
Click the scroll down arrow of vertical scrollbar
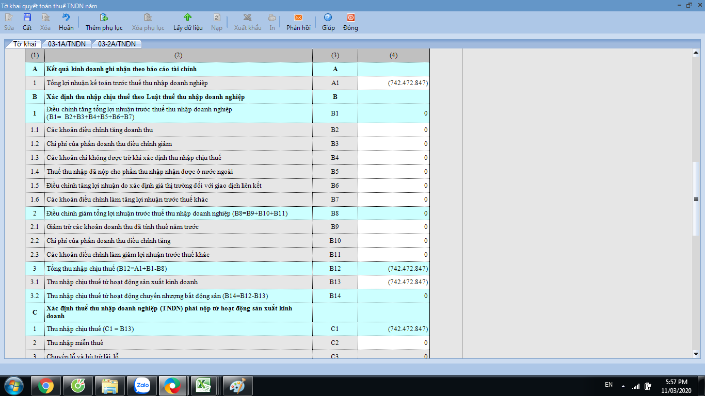point(695,354)
